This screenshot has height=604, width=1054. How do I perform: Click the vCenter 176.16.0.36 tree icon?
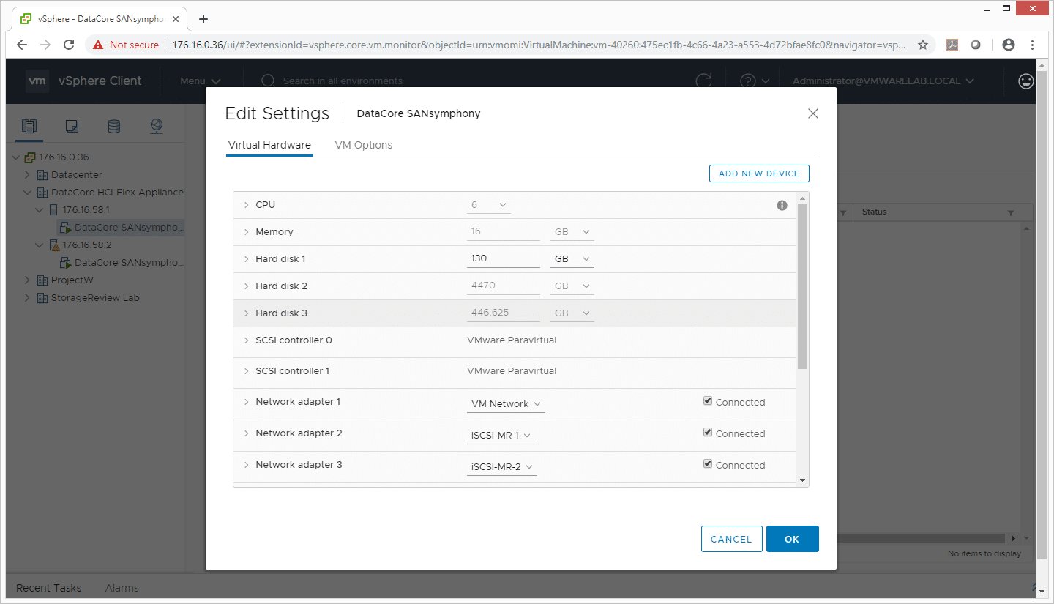tap(30, 157)
